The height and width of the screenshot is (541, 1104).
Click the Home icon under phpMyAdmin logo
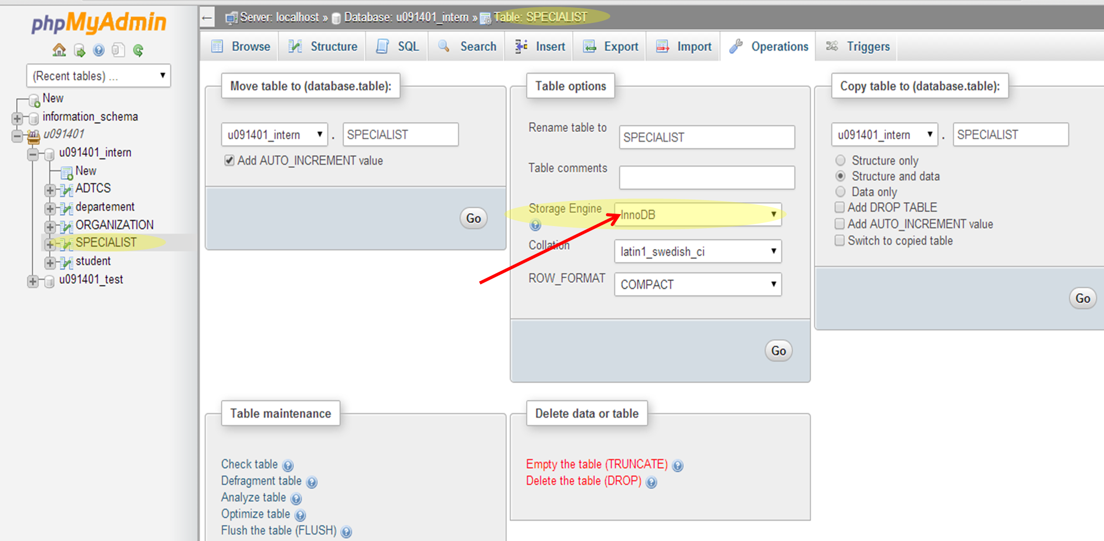(59, 50)
